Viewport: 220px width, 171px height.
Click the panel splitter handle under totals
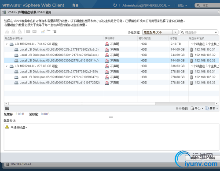tap(111, 117)
